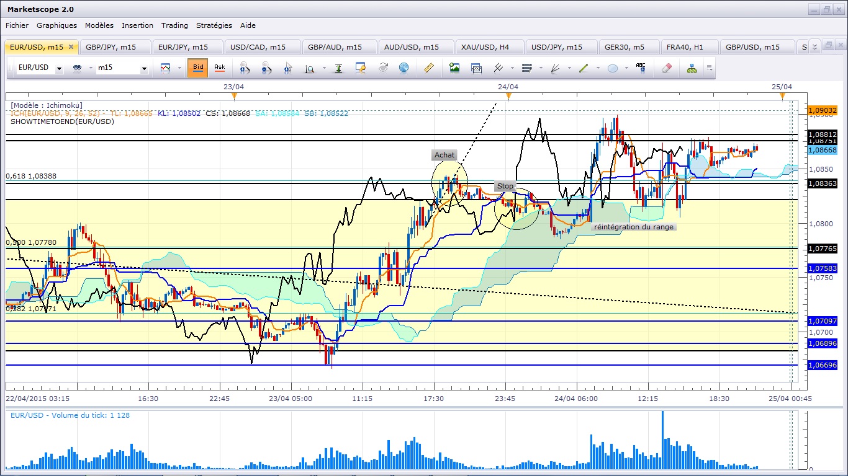Select the eraser tool in toolbar
848x476 pixels.
[x=667, y=68]
